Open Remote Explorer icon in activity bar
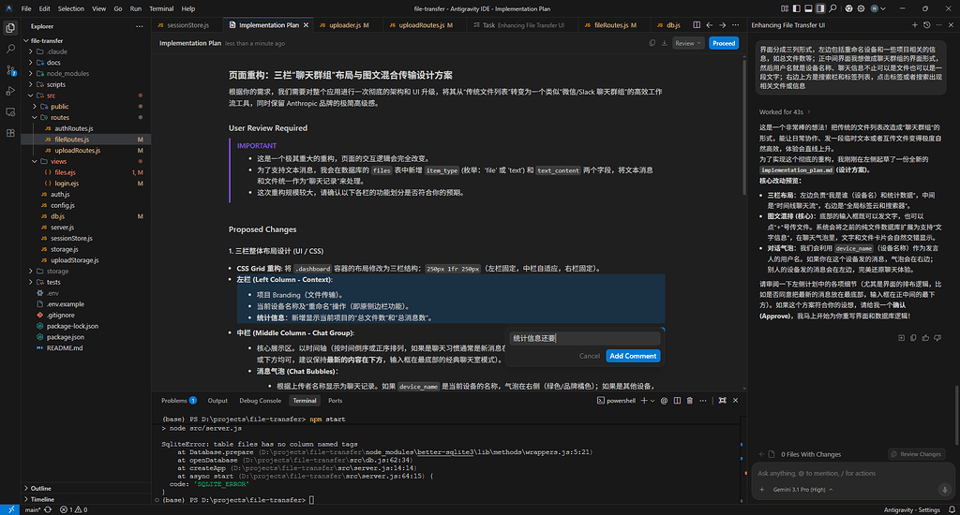This screenshot has height=515, width=960. coord(10,112)
